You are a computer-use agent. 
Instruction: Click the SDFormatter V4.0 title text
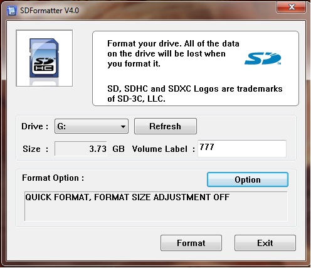tap(50, 11)
